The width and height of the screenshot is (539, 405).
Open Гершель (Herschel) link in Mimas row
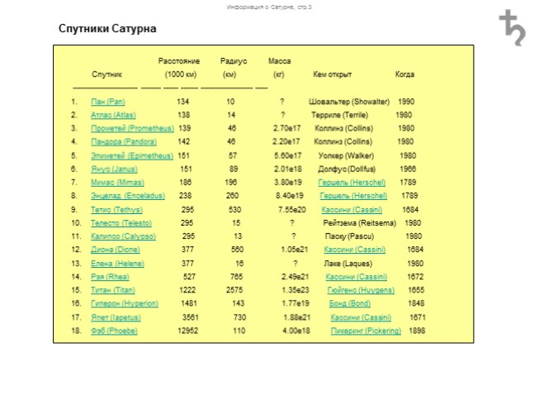point(352,182)
